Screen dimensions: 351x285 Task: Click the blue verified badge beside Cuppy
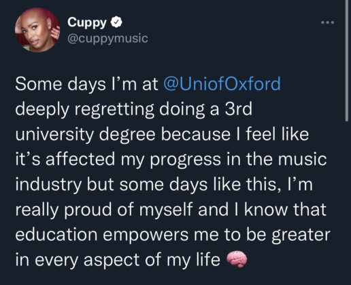tap(116, 22)
